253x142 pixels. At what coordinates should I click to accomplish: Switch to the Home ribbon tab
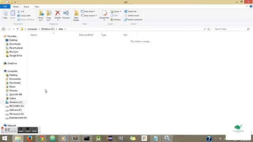pyautogui.click(x=16, y=7)
